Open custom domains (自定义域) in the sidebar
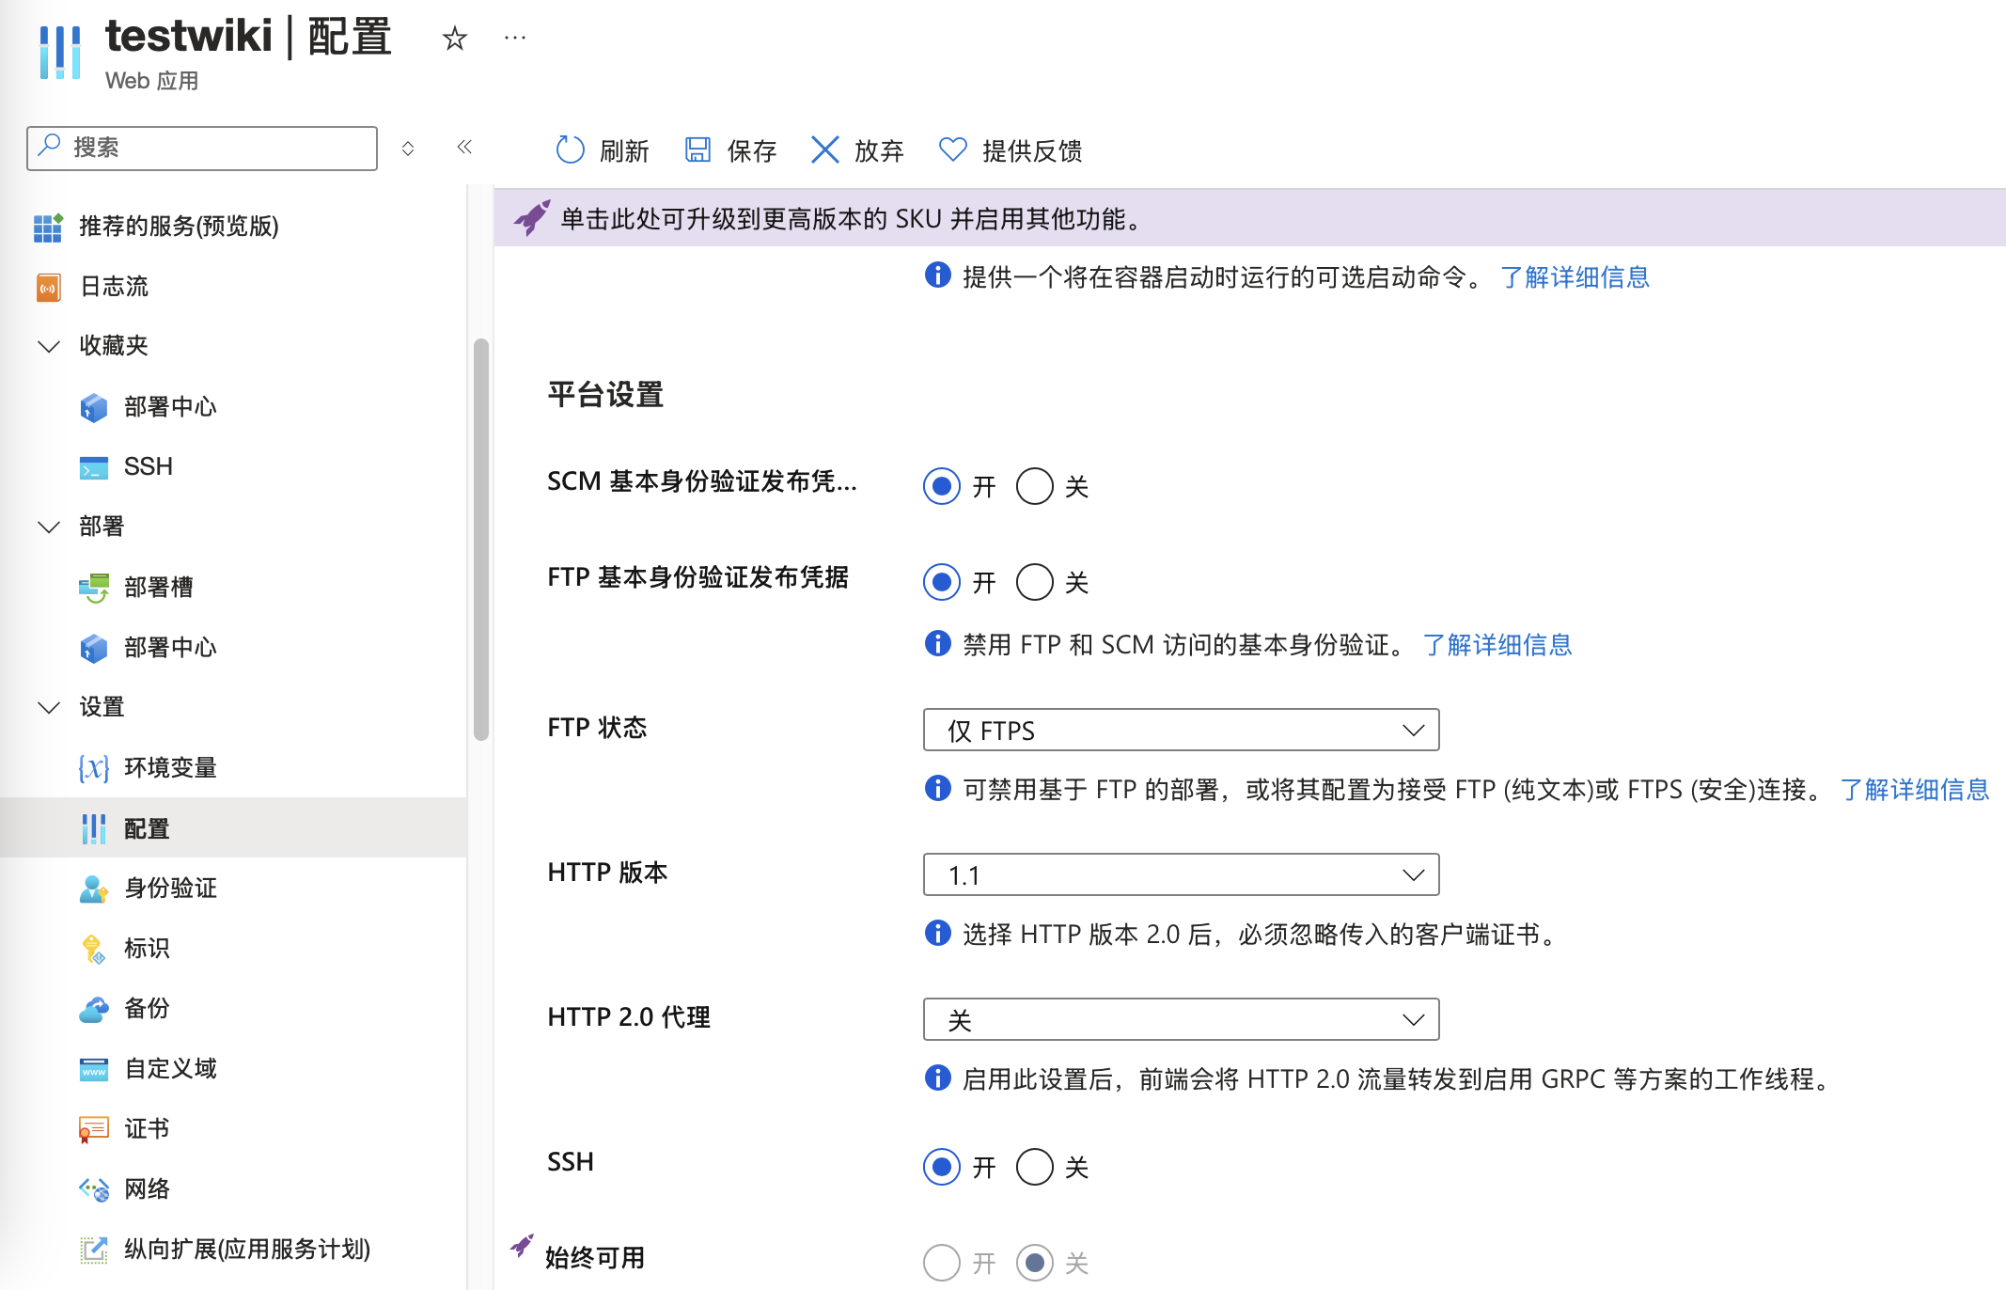This screenshot has height=1290, width=2006. [x=169, y=1068]
